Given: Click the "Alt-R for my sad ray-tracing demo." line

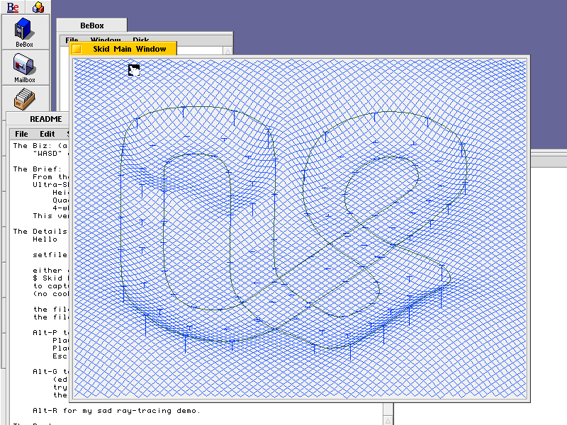Looking at the screenshot, I should [x=116, y=411].
